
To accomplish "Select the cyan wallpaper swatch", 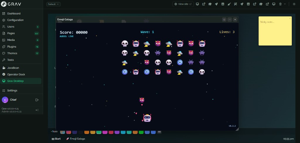I will (x=123, y=132).
